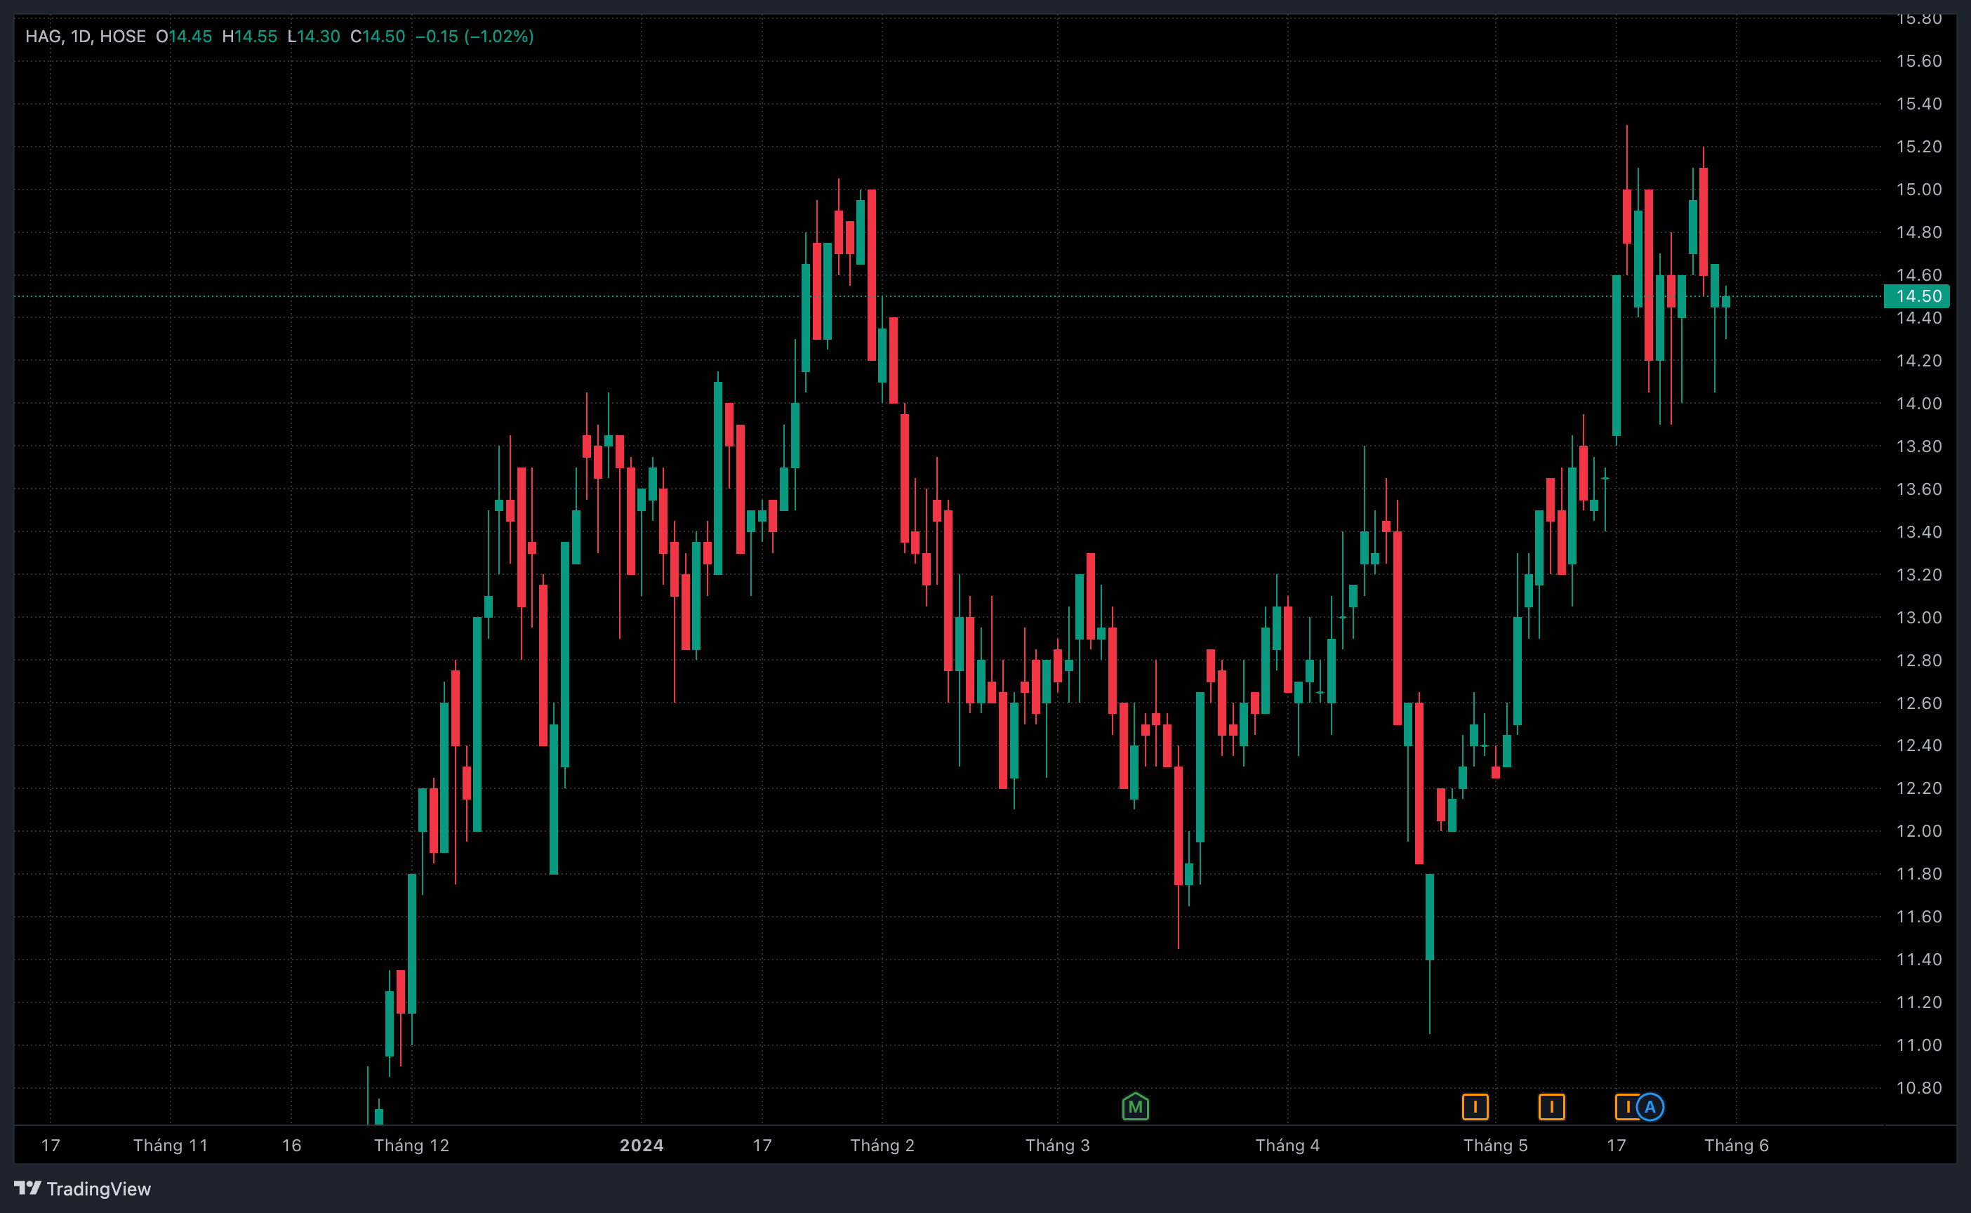
Task: Click the 14.20 price scale label
Action: pos(1919,360)
